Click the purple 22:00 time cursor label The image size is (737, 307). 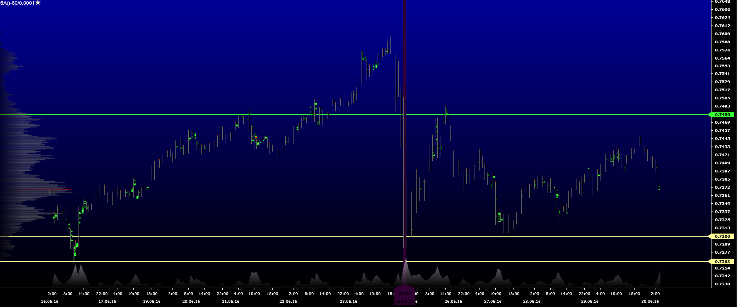404,294
